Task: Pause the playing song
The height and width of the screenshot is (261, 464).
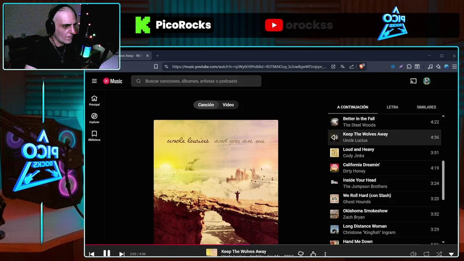Action: pos(107,254)
